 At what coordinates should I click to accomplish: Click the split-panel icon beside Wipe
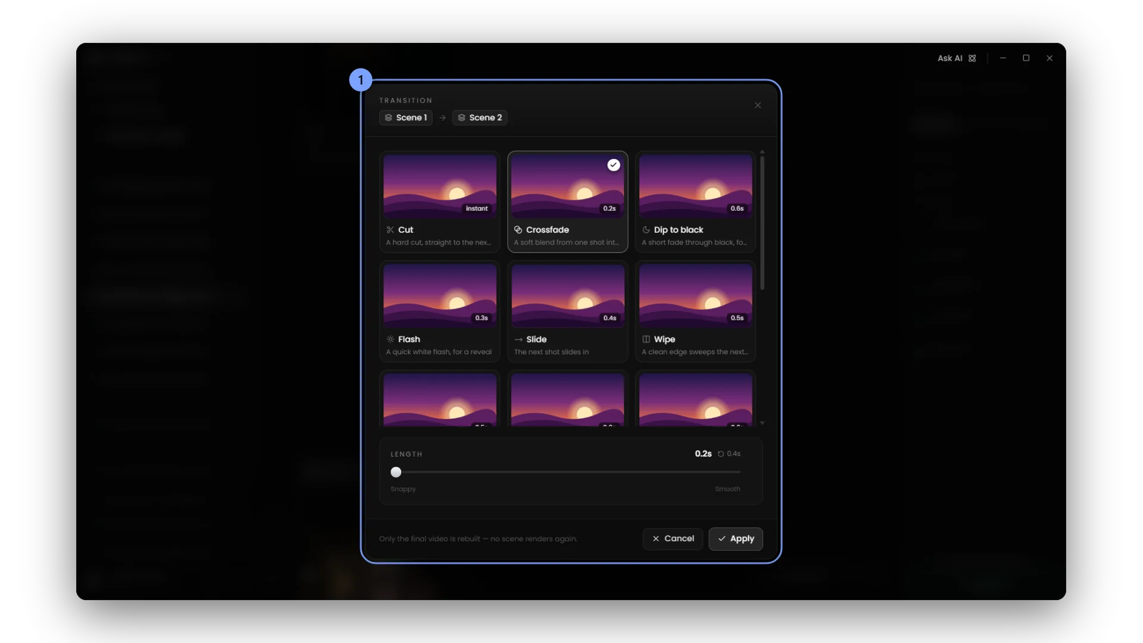(646, 339)
